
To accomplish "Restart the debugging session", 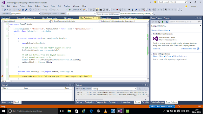I will 120,10.
